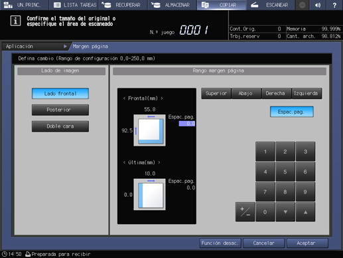Click the Frontal 92.5 value
Image resolution: width=343 pixels, height=258 pixels.
coord(127,130)
